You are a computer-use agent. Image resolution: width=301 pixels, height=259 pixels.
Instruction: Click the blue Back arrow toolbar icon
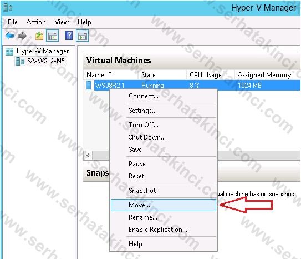pos(9,36)
